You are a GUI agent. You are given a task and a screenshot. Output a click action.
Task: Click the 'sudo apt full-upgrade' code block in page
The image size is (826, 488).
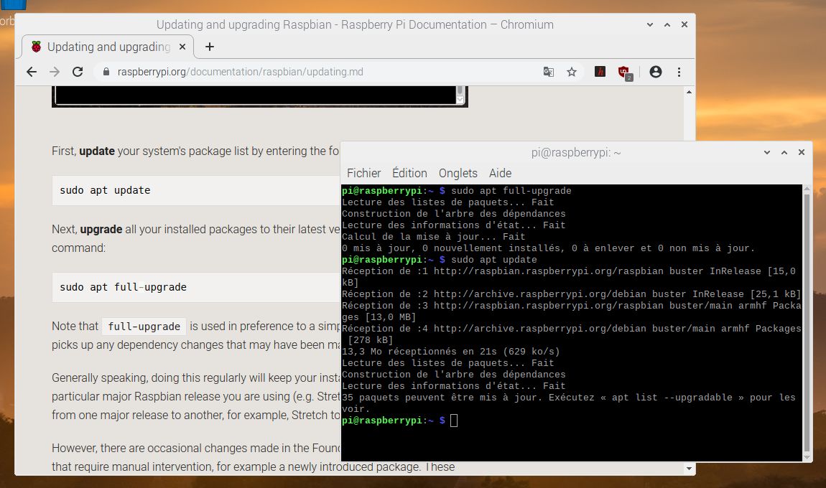[197, 287]
